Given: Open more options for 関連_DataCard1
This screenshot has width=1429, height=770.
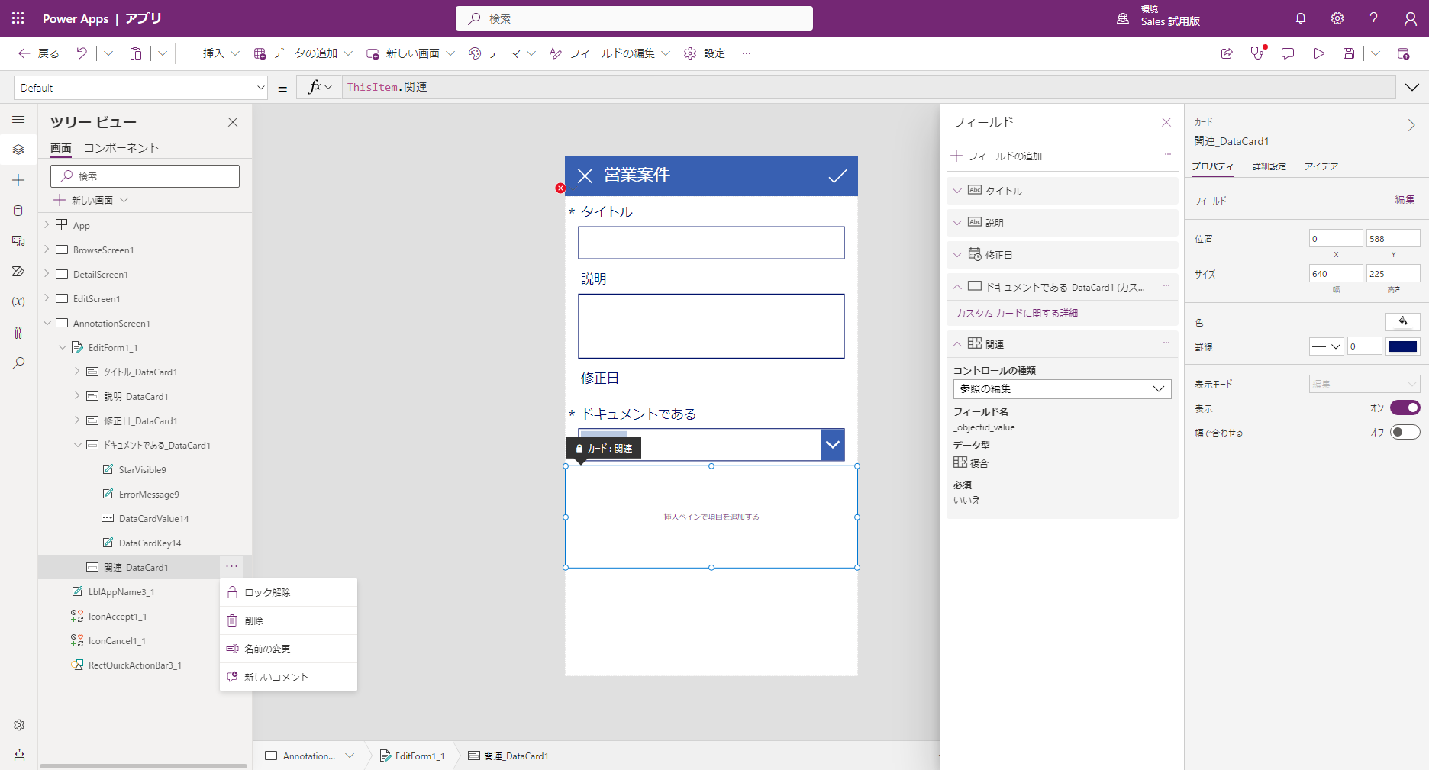Looking at the screenshot, I should pos(231,566).
